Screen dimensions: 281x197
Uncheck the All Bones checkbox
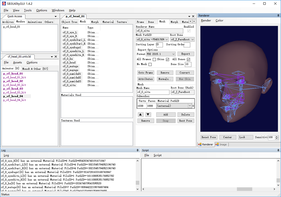coord(188,59)
